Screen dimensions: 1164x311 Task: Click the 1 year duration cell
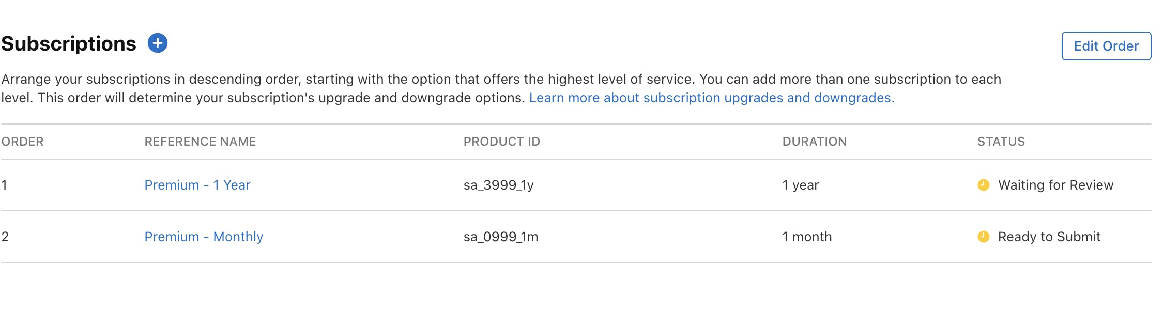click(800, 185)
